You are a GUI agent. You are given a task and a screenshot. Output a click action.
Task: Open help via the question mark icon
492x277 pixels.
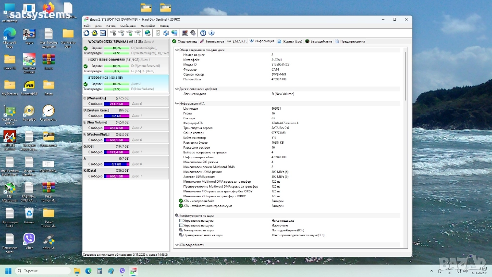pyautogui.click(x=203, y=33)
